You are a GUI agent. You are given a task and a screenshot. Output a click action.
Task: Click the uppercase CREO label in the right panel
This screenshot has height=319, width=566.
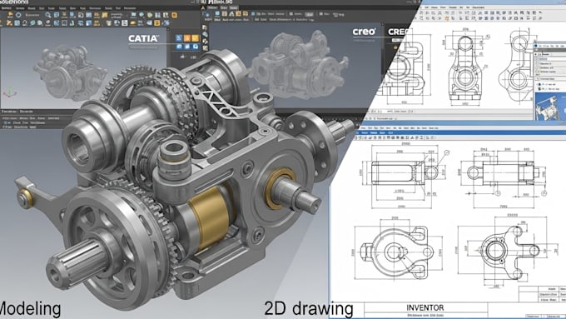(398, 32)
